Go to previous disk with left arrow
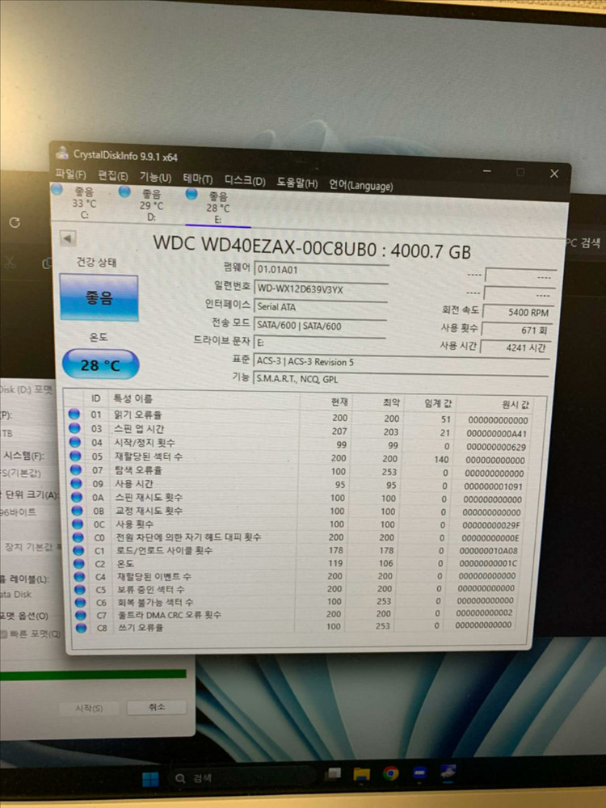Image resolution: width=606 pixels, height=808 pixels. [68, 238]
